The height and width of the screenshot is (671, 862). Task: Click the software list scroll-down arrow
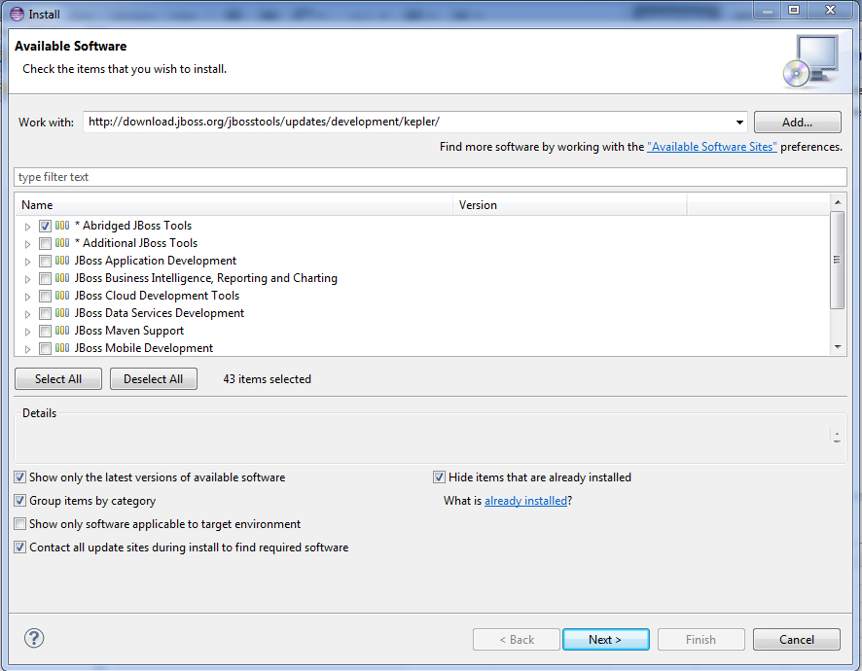pyautogui.click(x=838, y=347)
